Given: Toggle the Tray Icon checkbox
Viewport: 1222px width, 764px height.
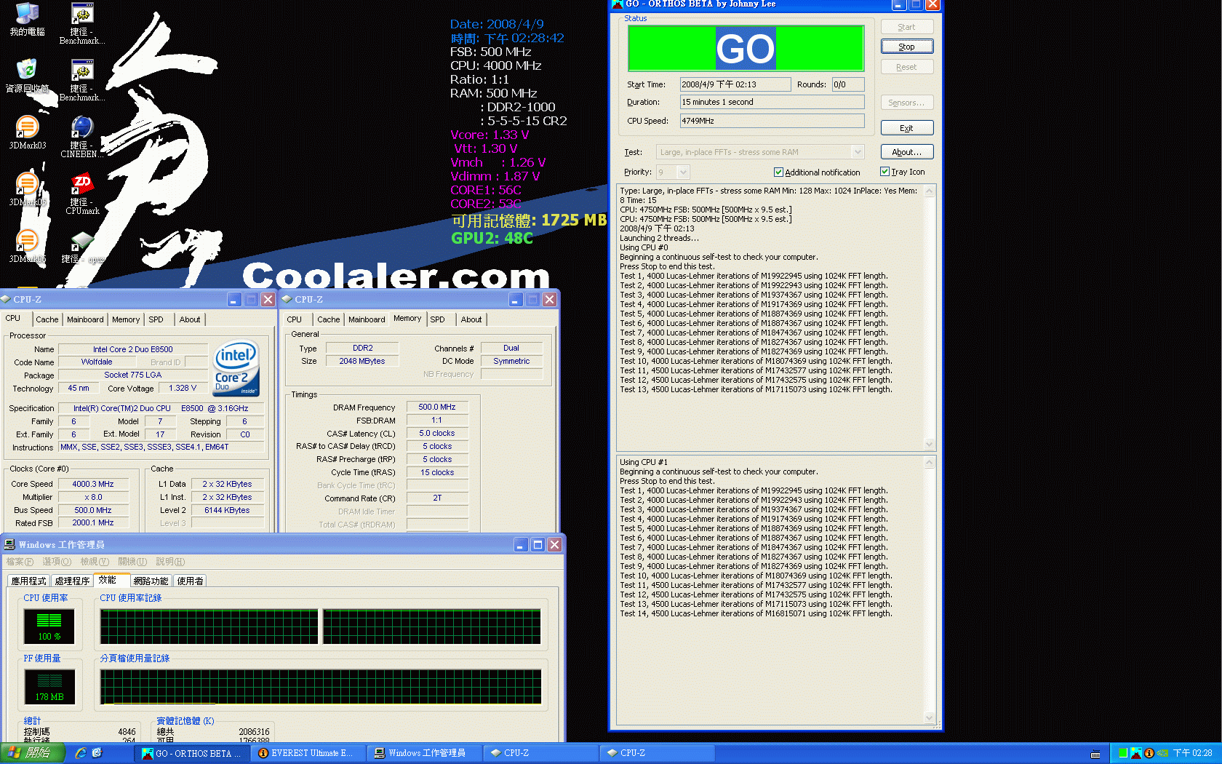Looking at the screenshot, I should pyautogui.click(x=884, y=172).
